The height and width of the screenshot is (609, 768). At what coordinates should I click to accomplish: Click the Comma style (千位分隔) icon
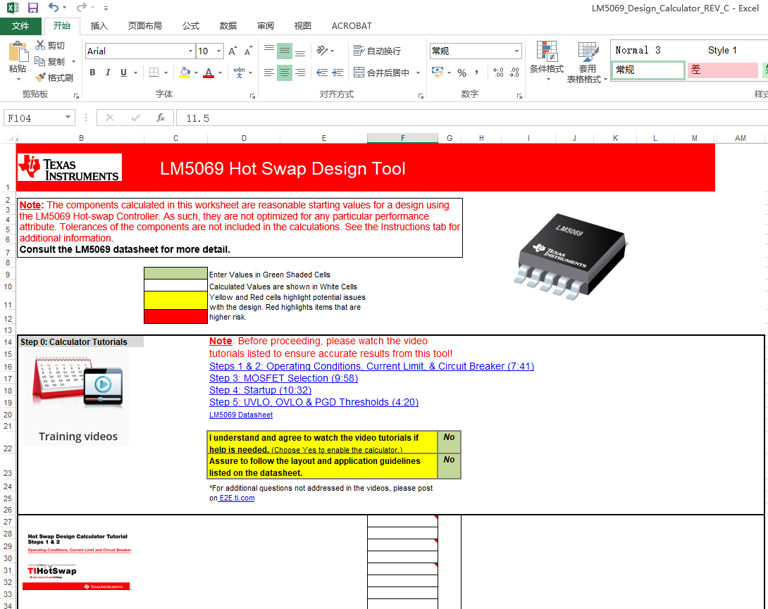pos(477,73)
